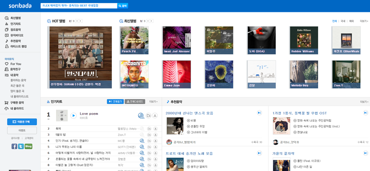
Task: Click 더보기 in 인기차트 header
Action: 153,102
